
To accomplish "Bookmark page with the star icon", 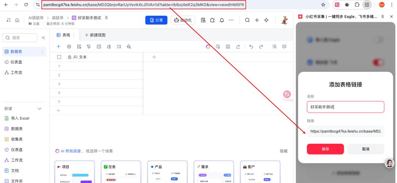I will (323, 5).
